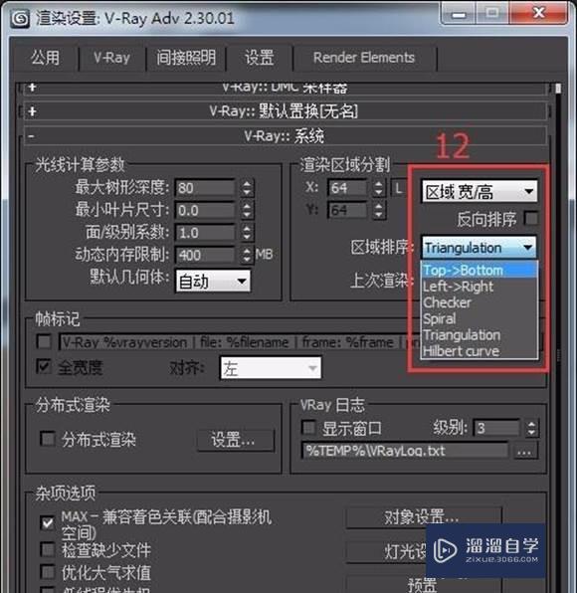Screen dimensions: 577x593
Task: Open the V-Ray tab
Action: coord(112,58)
